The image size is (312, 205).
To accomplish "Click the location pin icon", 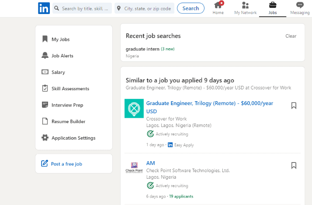I will pyautogui.click(x=119, y=8).
